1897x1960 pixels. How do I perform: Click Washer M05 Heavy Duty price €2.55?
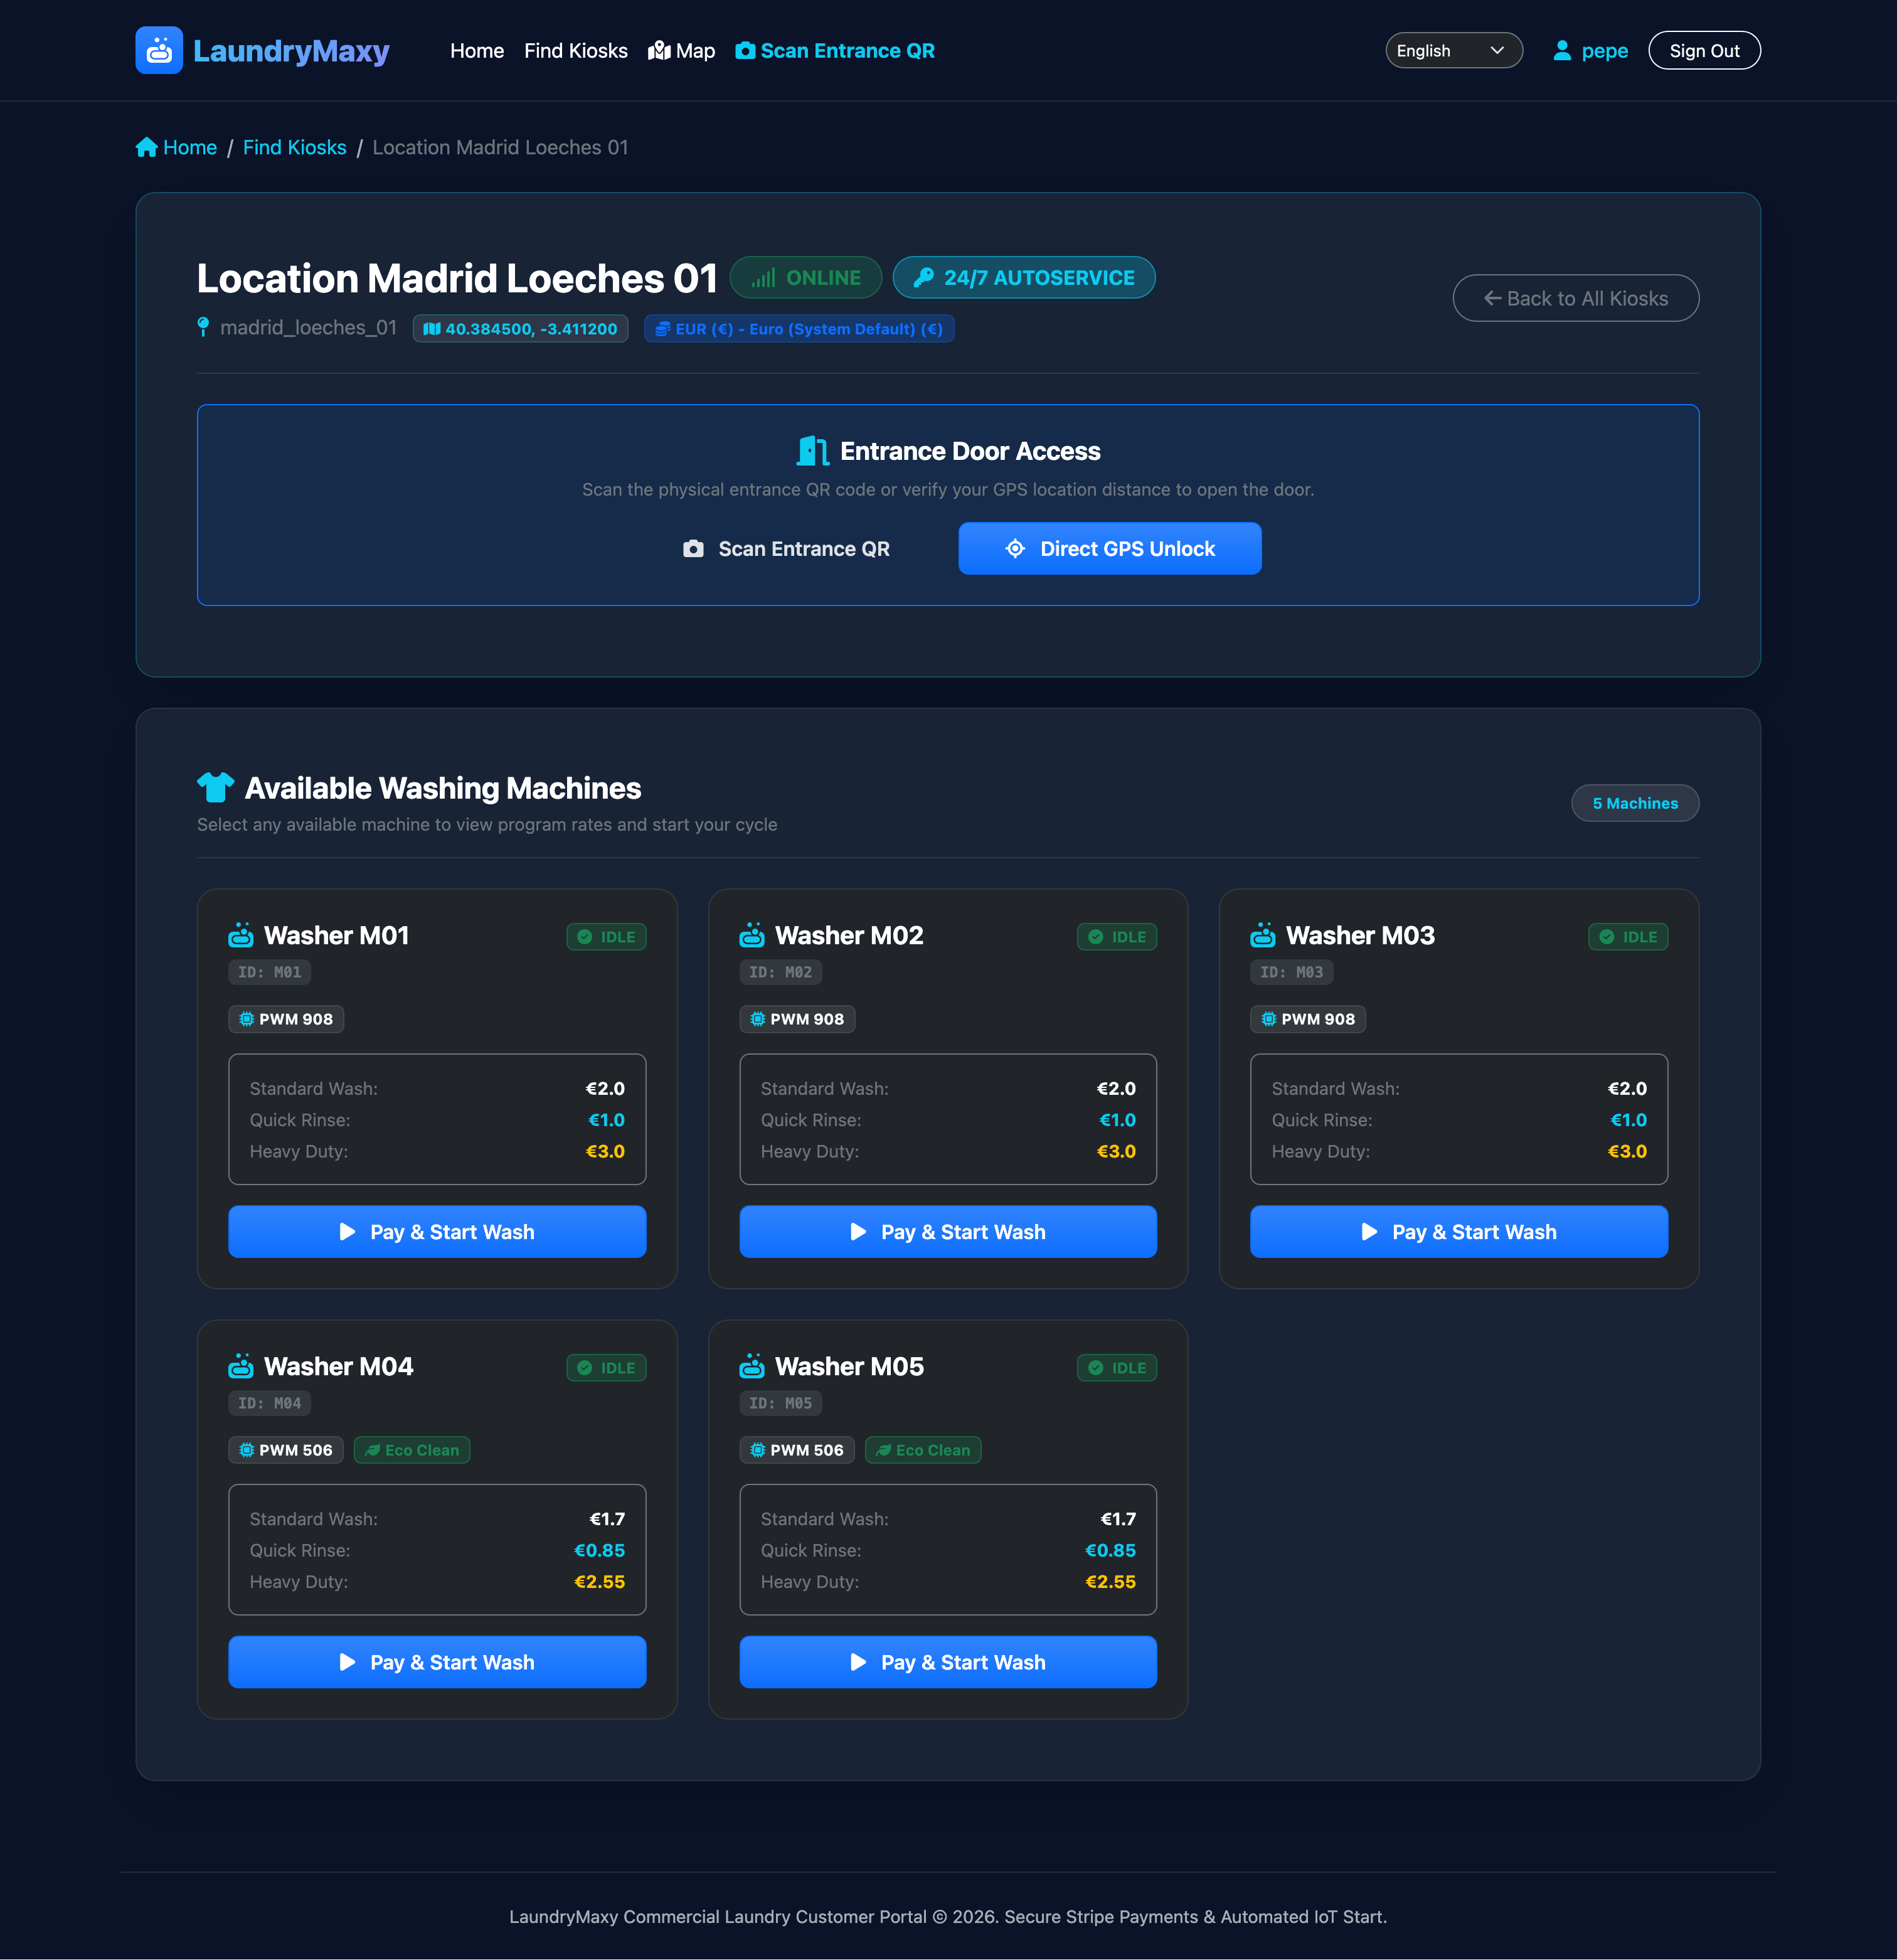(1110, 1582)
